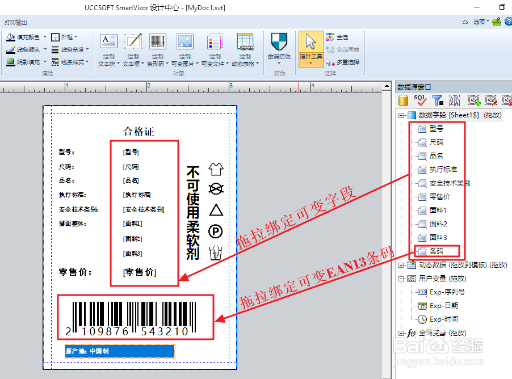Image resolution: width=512 pixels, height=379 pixels.
Task: Open the 打印输出 print output tab
Action: point(16,23)
